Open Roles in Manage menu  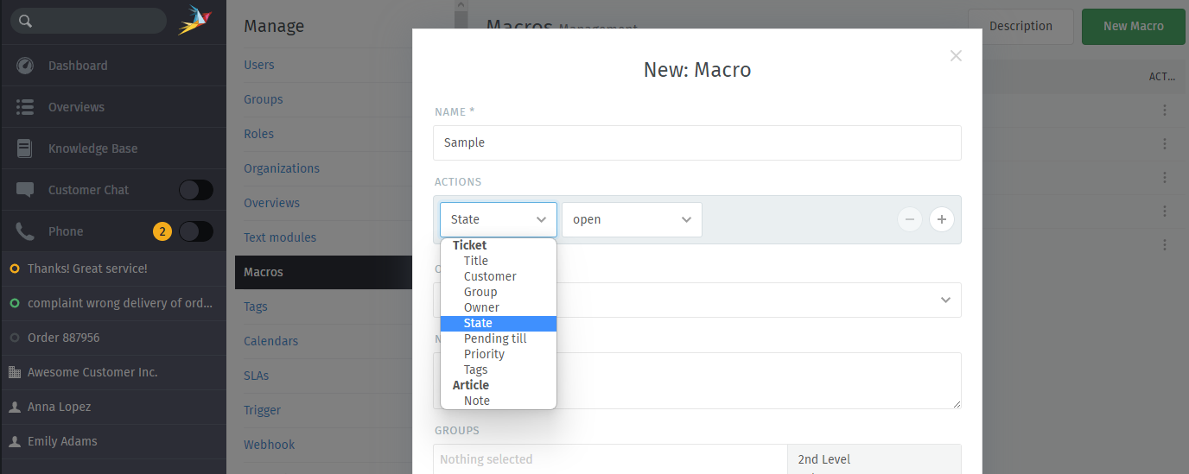[258, 134]
